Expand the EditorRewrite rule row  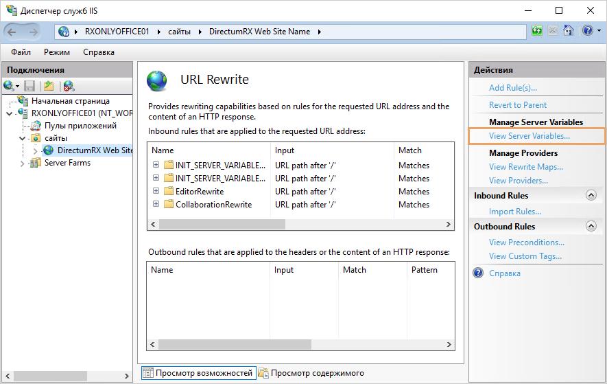point(156,191)
